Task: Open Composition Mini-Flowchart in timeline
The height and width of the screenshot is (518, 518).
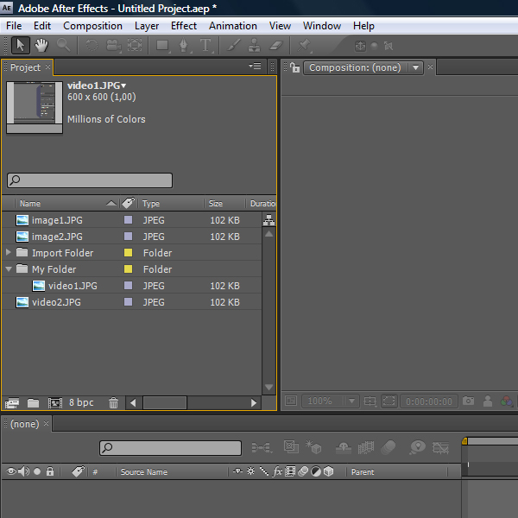Action: click(262, 447)
